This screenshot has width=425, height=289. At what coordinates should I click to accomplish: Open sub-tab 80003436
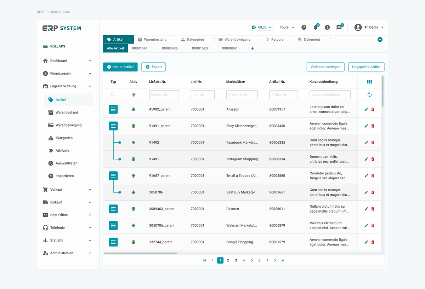point(170,48)
